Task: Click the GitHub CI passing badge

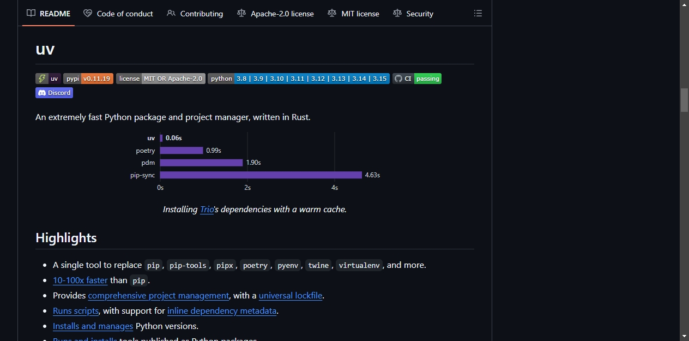Action: 417,79
